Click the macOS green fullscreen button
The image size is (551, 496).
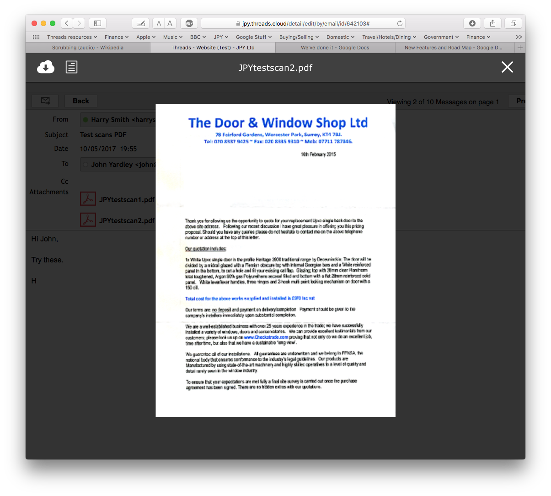tap(53, 23)
